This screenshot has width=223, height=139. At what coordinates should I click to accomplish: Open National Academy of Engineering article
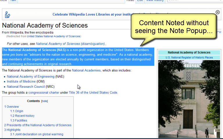tap(30, 76)
